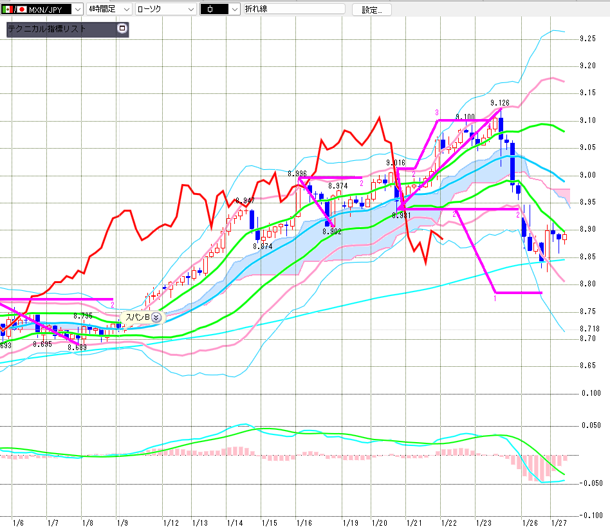Click the 8.996 price label on chart
Image resolution: width=610 pixels, height=529 pixels.
click(297, 174)
